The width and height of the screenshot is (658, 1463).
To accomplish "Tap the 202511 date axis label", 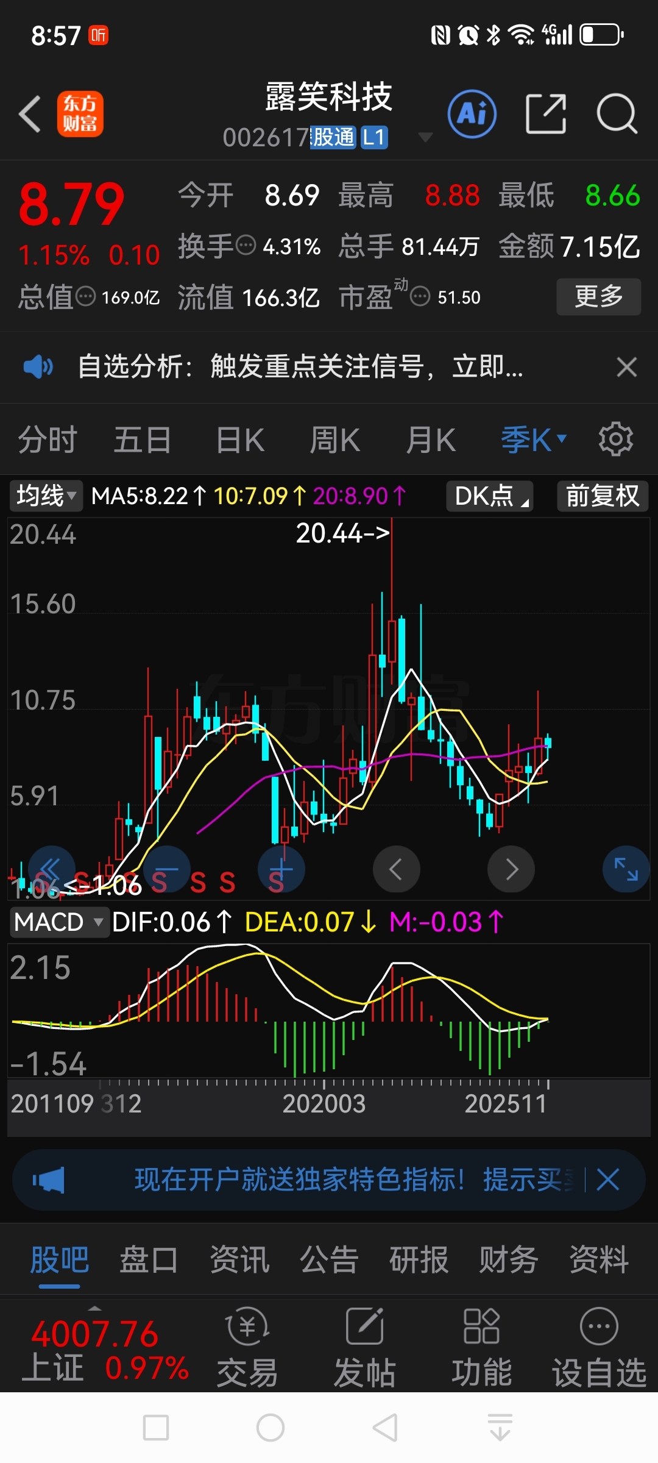I will click(506, 1103).
